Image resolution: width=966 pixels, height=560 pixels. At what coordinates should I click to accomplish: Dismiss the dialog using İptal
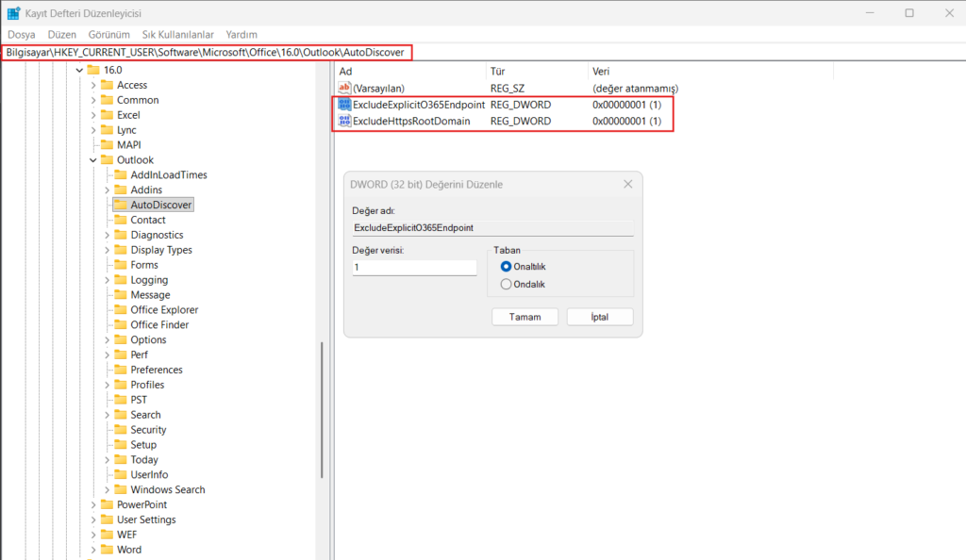pos(600,316)
